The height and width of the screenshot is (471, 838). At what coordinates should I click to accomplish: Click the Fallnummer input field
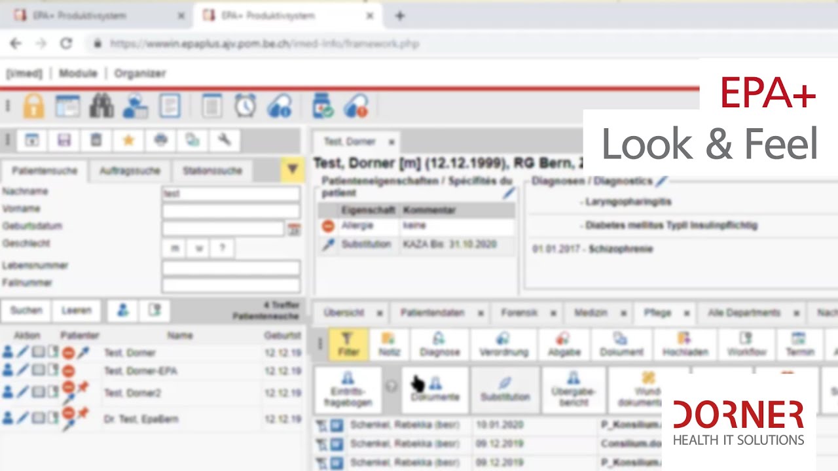pyautogui.click(x=231, y=285)
